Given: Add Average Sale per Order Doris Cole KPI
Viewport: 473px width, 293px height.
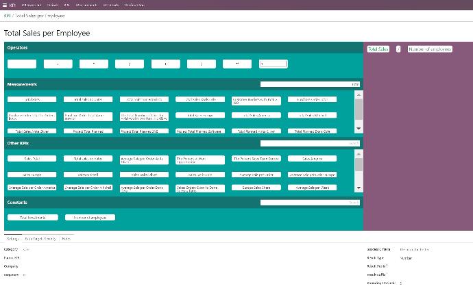Looking at the screenshot, I should pos(144,188).
